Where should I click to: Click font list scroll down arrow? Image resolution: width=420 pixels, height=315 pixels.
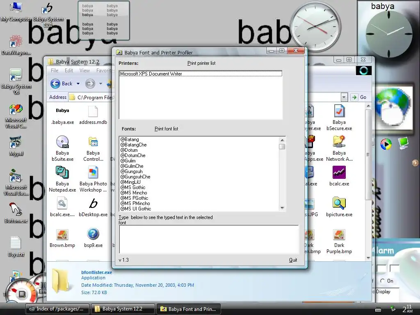tap(282, 208)
